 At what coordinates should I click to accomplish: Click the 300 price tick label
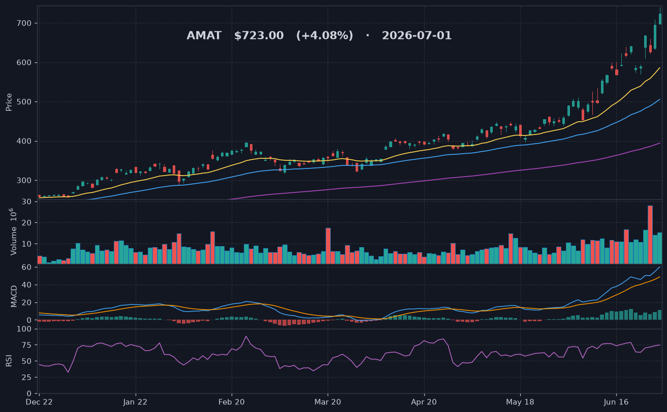pos(25,181)
